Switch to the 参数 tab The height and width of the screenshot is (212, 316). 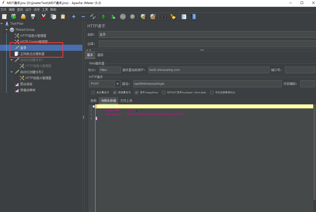[93, 101]
